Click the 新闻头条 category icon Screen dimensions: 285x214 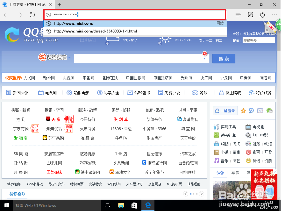tap(9, 93)
